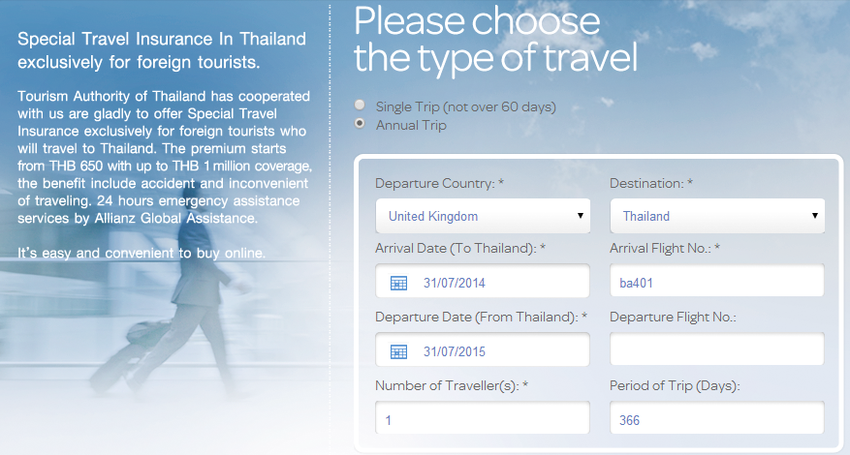Select the Annual Trip radio button
850x455 pixels.
pos(361,124)
